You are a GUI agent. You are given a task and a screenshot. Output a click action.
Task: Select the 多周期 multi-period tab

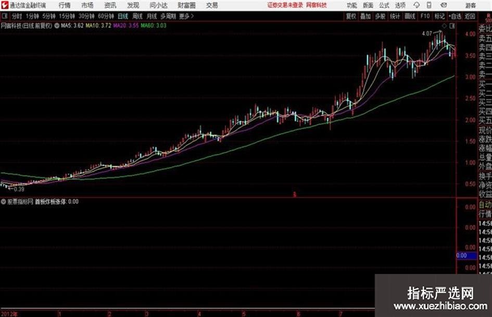pos(168,16)
